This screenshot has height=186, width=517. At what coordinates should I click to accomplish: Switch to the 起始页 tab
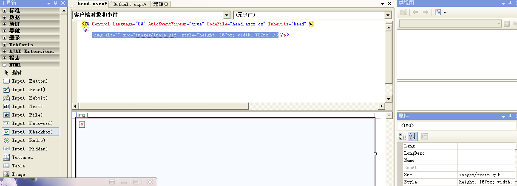[x=161, y=4]
